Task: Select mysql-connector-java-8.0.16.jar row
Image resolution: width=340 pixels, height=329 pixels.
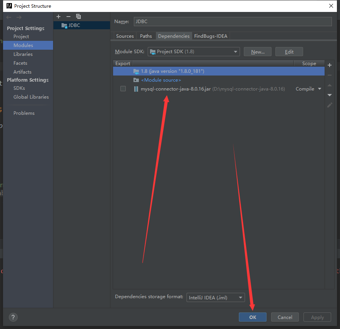Action: (x=218, y=89)
